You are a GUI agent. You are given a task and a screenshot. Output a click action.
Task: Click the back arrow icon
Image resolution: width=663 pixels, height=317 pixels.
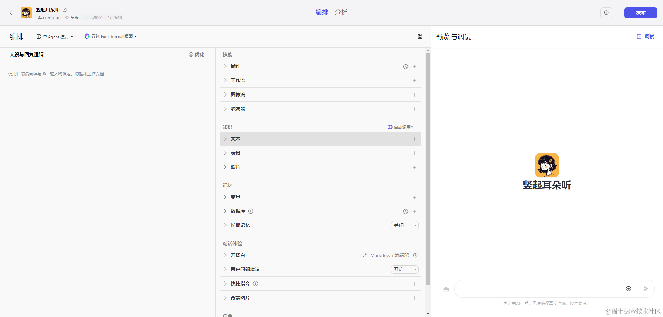(11, 13)
